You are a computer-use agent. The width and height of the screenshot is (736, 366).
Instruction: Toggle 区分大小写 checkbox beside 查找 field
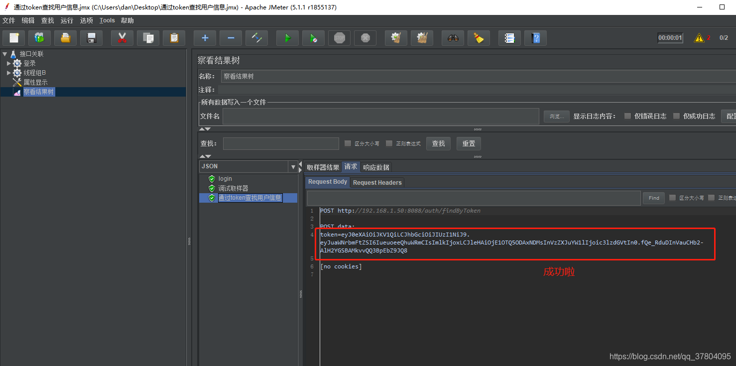[x=348, y=143]
